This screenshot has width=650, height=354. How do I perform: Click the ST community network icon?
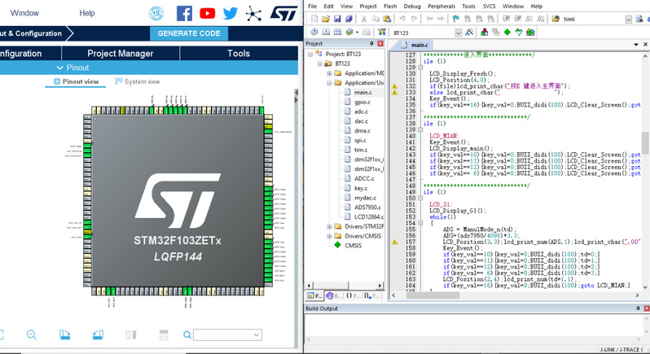253,13
